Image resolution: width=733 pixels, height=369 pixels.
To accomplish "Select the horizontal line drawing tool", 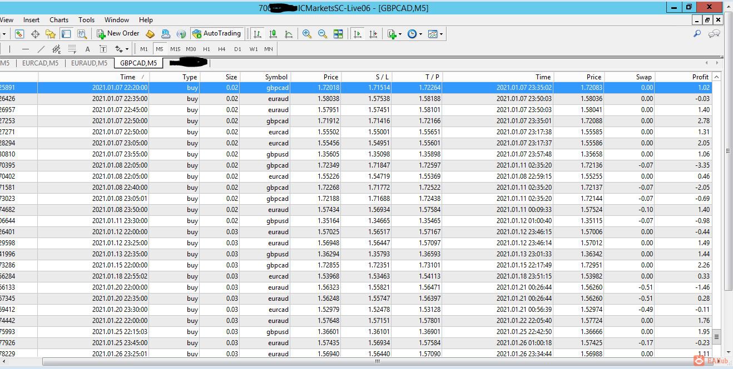I will [25, 49].
